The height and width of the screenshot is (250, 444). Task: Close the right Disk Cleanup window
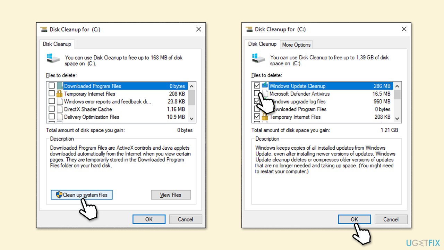tap(404, 29)
